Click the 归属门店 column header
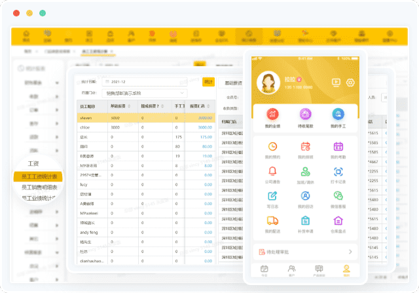The image size is (419, 293). [x=230, y=122]
